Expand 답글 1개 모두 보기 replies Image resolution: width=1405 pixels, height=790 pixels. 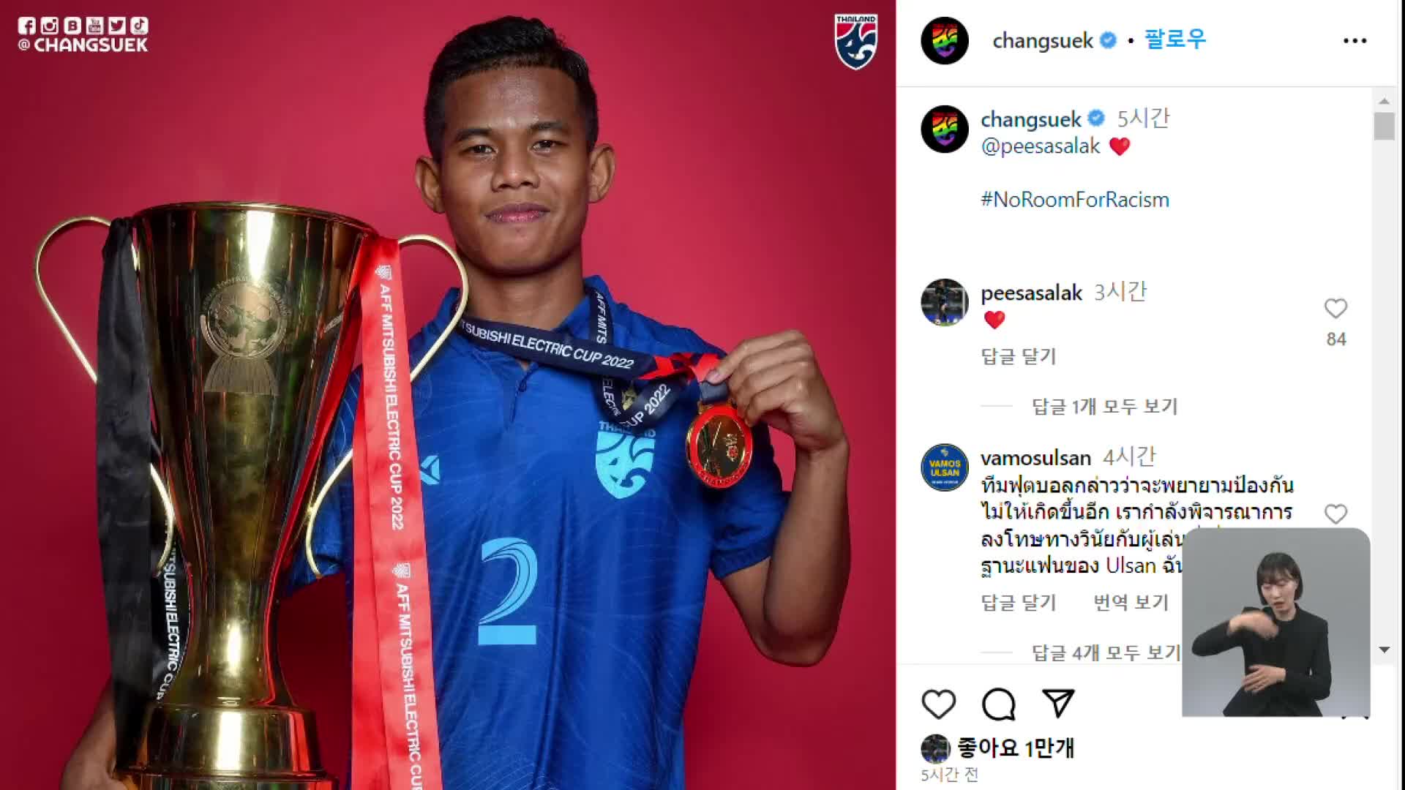pyautogui.click(x=1104, y=406)
